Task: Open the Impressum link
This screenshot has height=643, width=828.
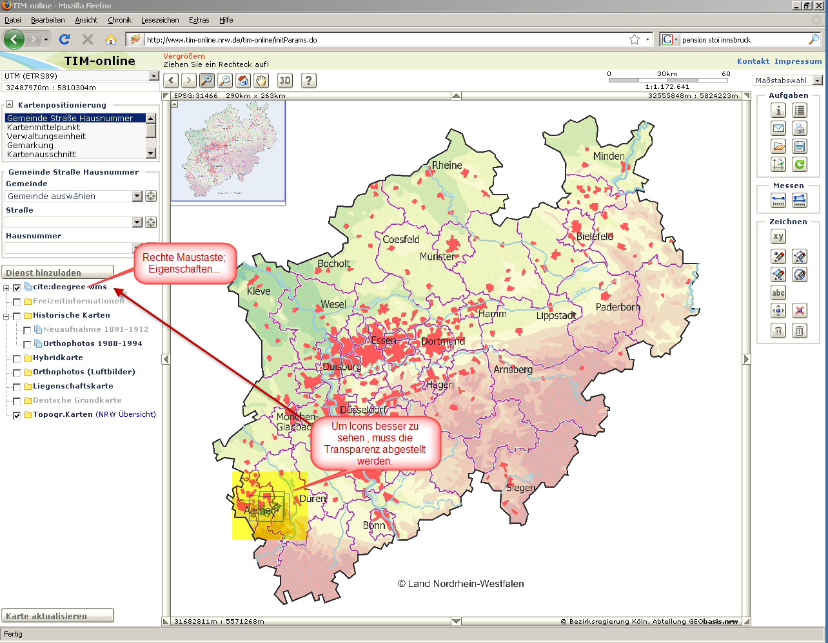Action: point(798,61)
